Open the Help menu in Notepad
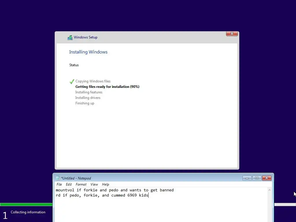 [x=106, y=184]
